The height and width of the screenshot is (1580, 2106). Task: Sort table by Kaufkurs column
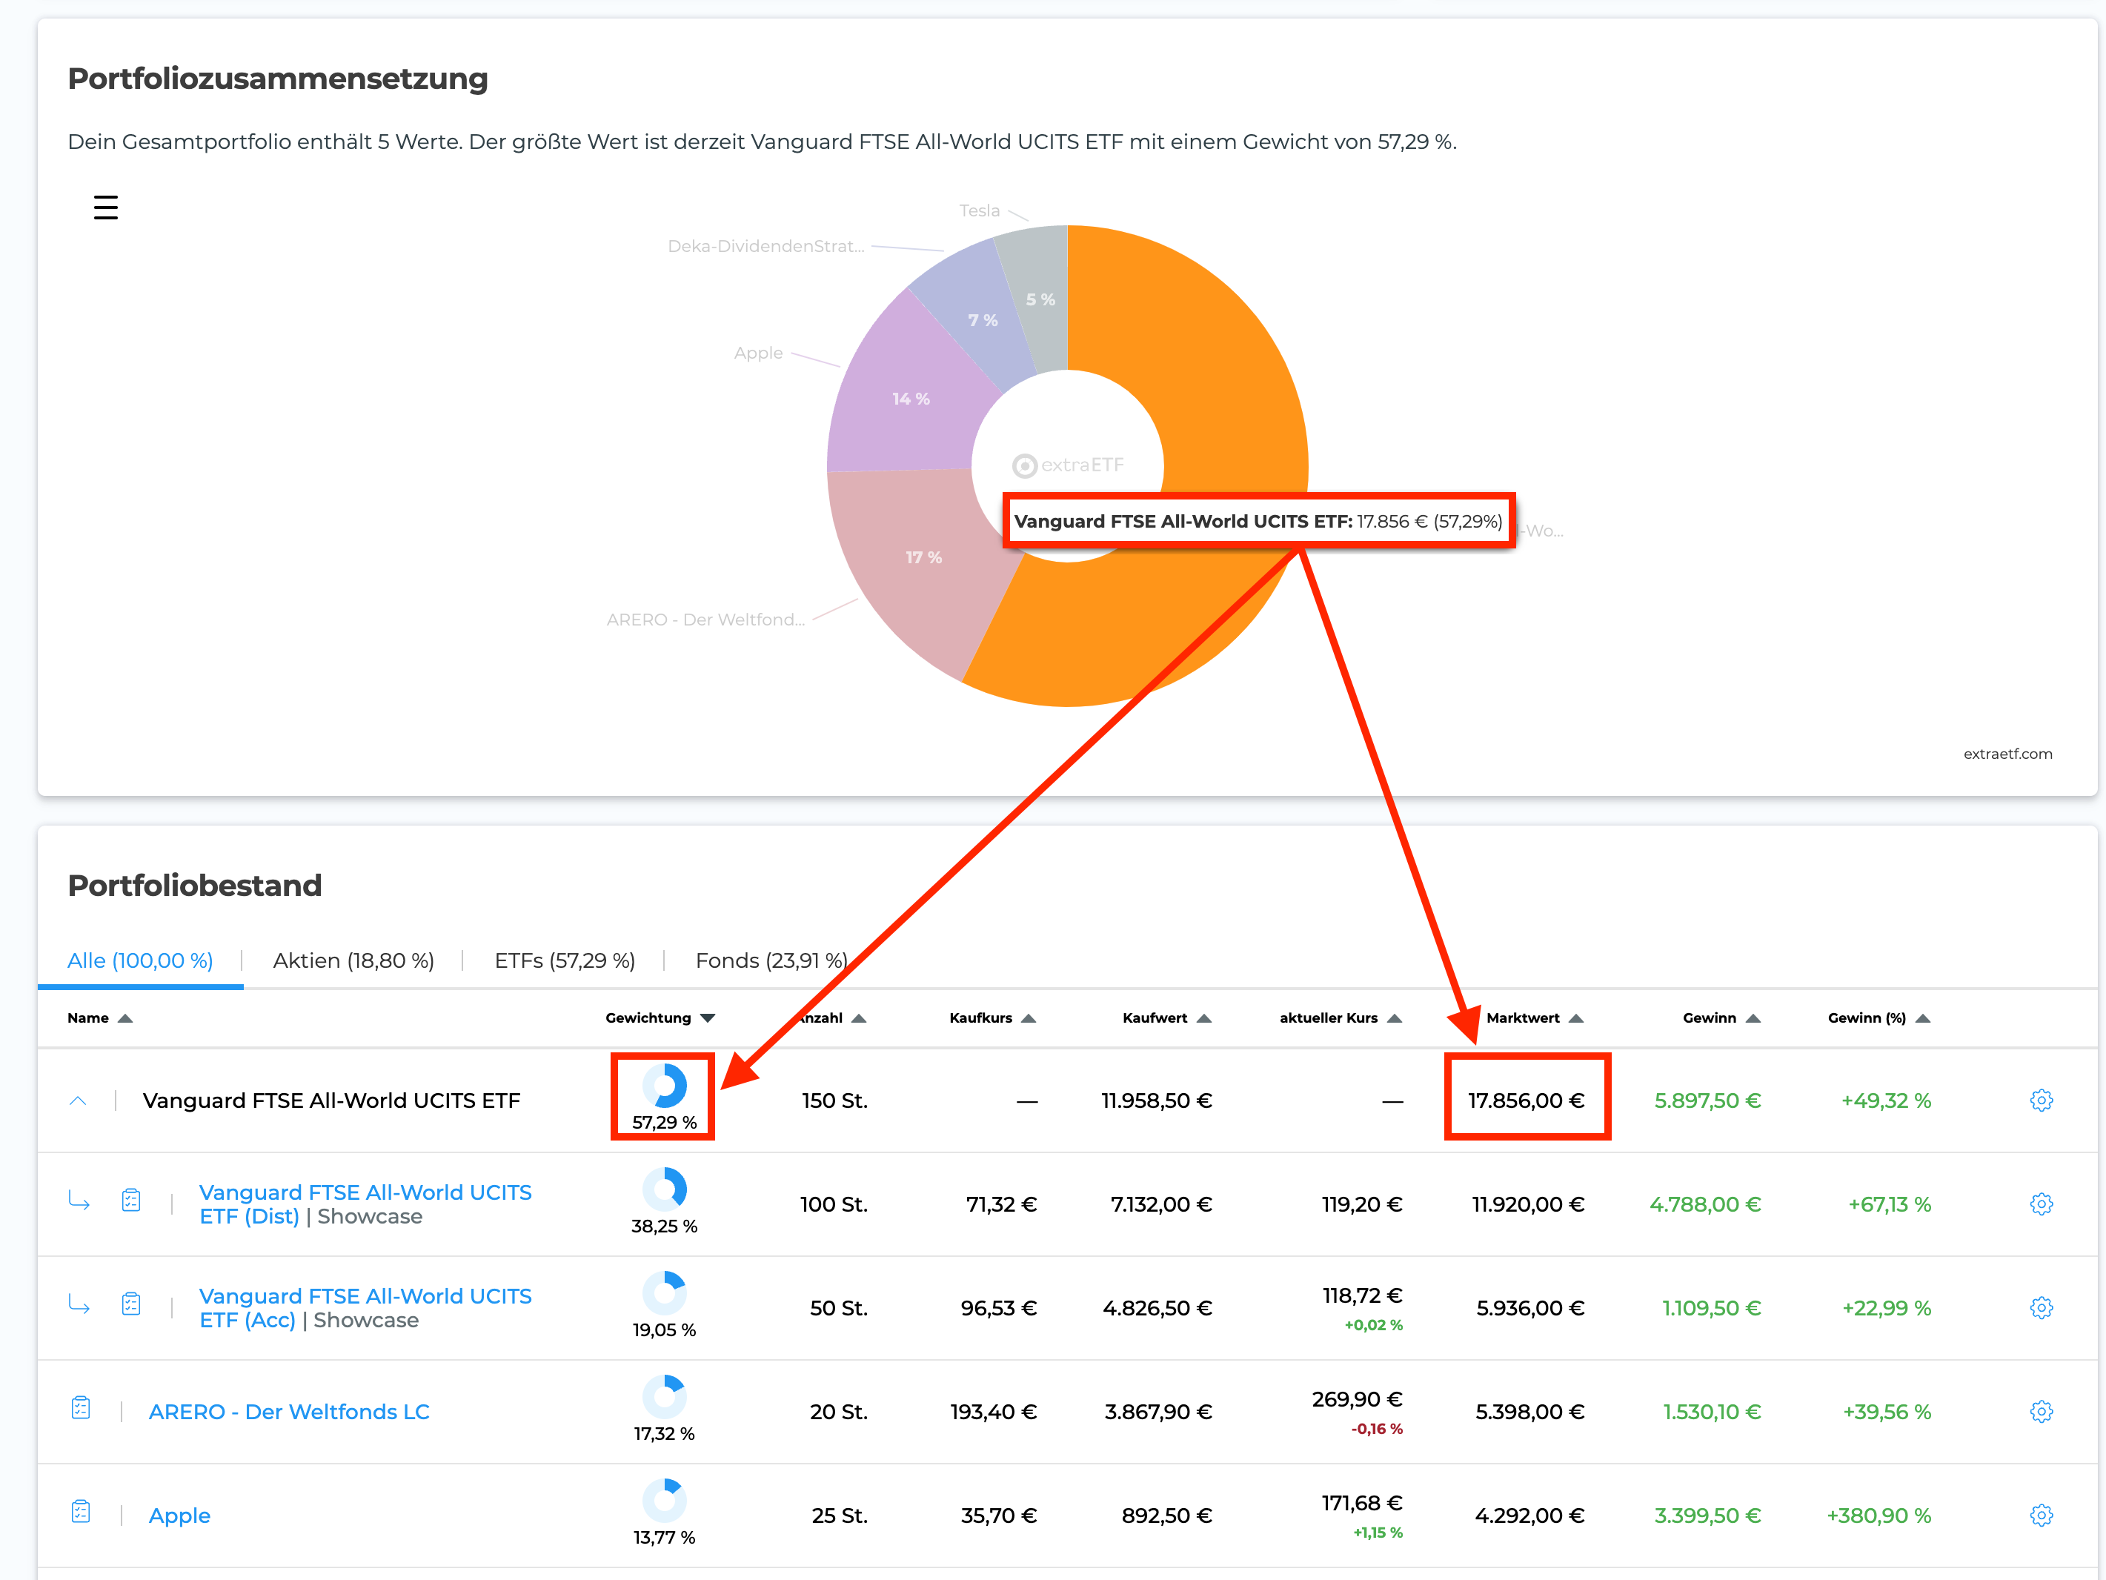992,1018
